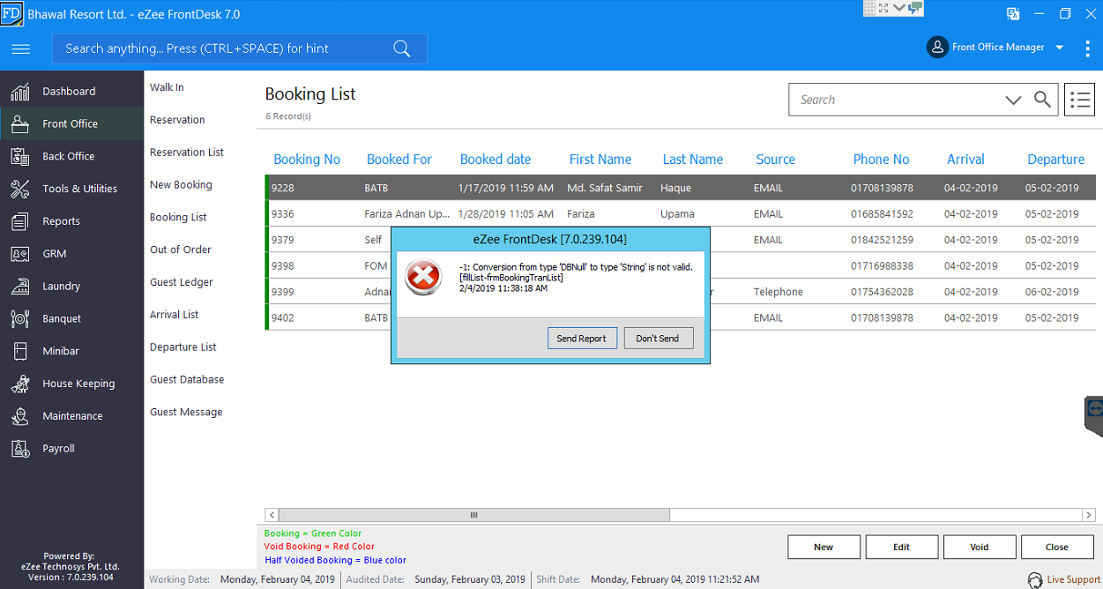This screenshot has height=589, width=1103.
Task: Expand the Front Office Manager dropdown arrow
Action: pos(1060,48)
